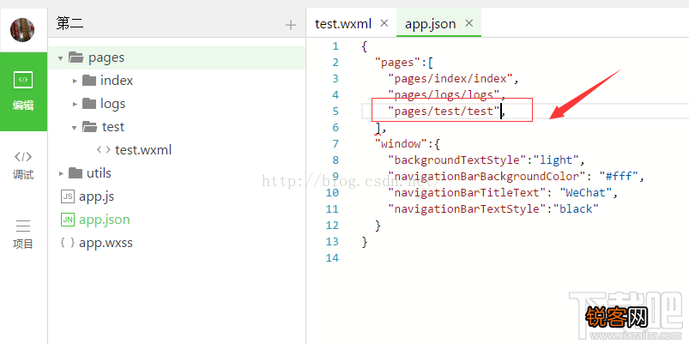The height and width of the screenshot is (344, 689).
Task: Expand the index folder arrow
Action: 76,81
